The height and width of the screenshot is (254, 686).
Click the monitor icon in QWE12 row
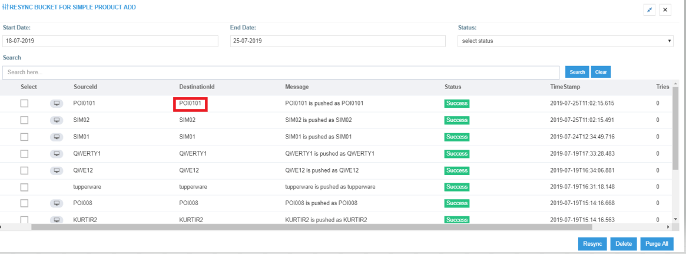(x=57, y=170)
